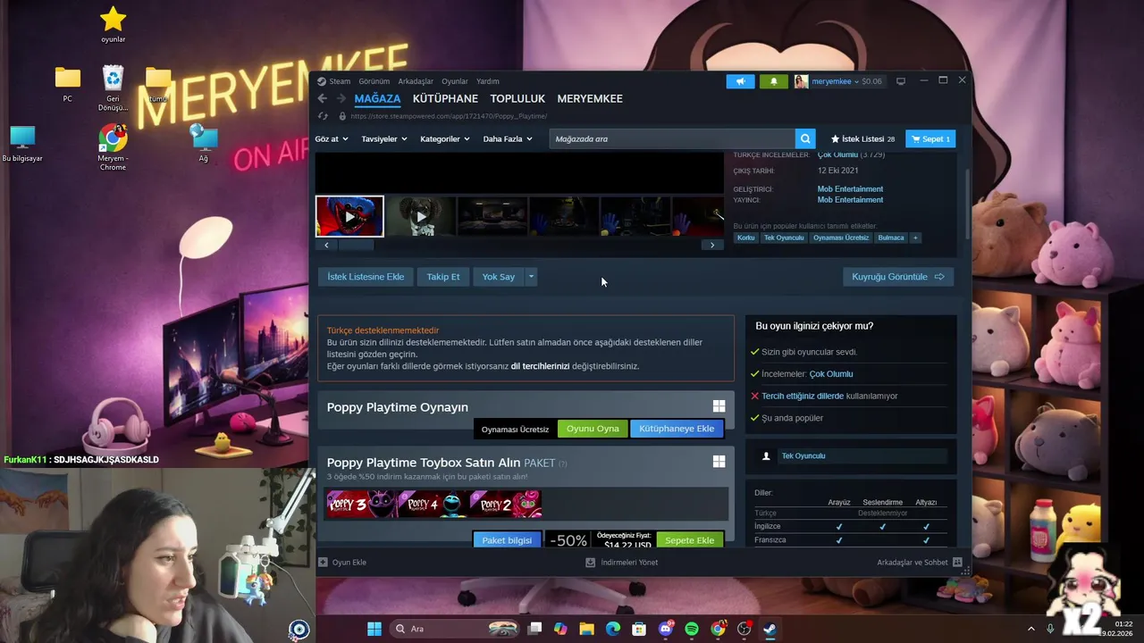The image size is (1144, 643).
Task: Click the Big Picture mode monitor icon
Action: point(901,81)
